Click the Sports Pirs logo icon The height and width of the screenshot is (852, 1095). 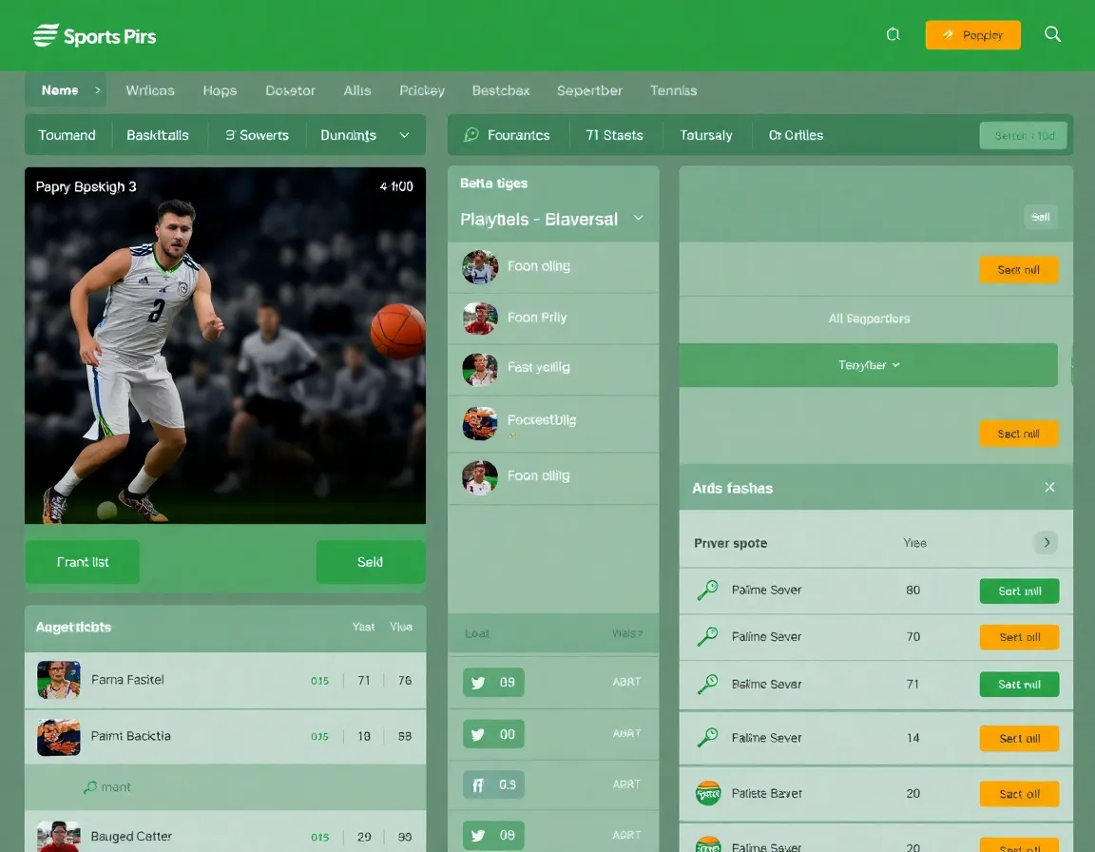(x=45, y=35)
